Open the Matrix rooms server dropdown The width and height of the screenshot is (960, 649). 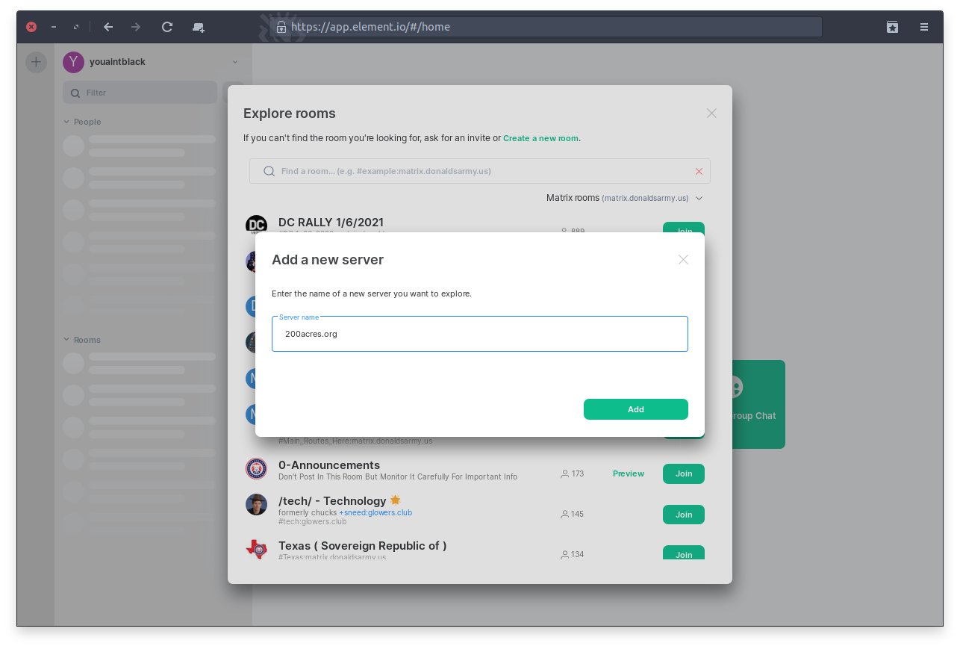[624, 198]
